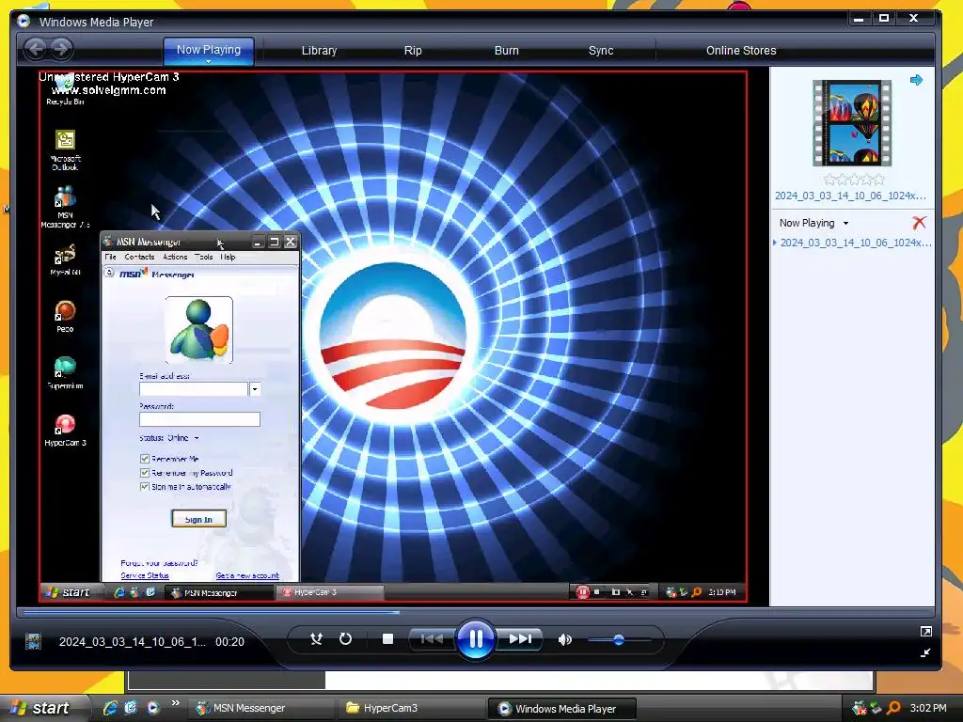Pause the video
The width and height of the screenshot is (963, 722).
pyautogui.click(x=476, y=639)
